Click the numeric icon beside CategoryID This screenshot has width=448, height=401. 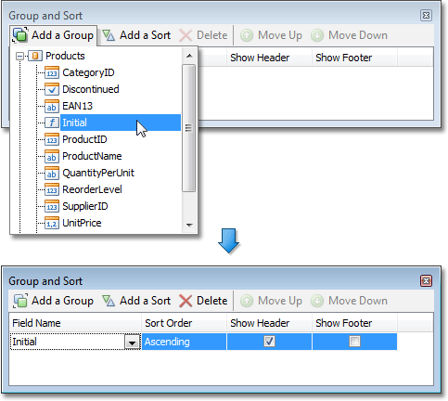point(52,72)
